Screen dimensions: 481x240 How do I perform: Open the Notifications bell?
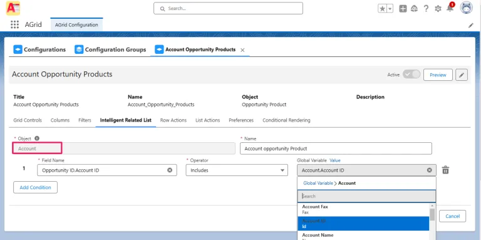[x=450, y=8]
